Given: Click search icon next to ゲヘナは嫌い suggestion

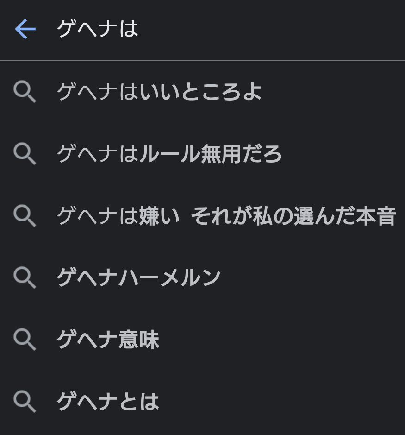Looking at the screenshot, I should click(25, 215).
